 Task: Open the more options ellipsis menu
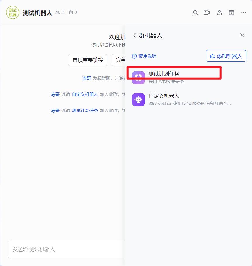pyautogui.click(x=243, y=13)
